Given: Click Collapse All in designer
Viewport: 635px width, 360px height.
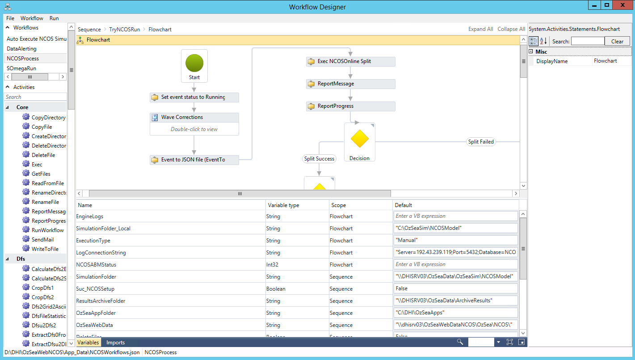Looking at the screenshot, I should 511,29.
